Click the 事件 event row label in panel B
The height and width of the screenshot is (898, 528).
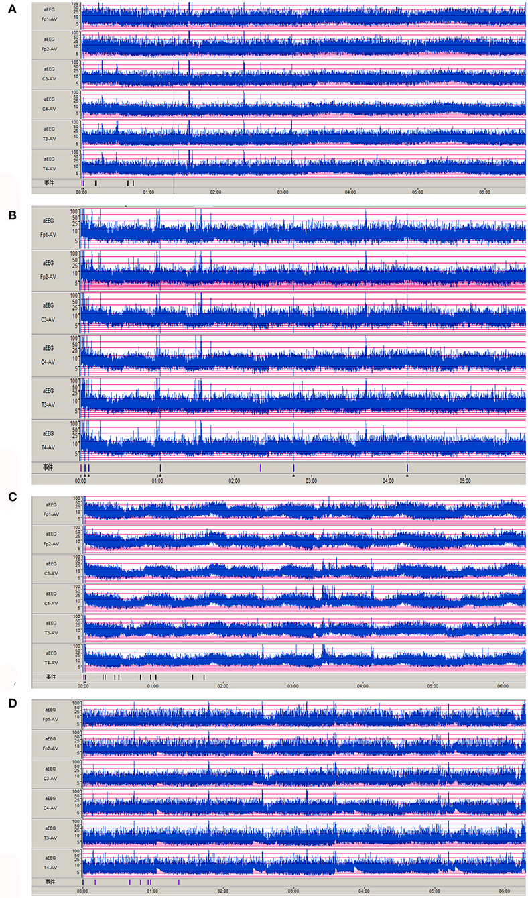(x=48, y=467)
